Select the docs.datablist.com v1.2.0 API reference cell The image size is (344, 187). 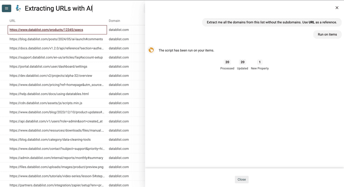[57, 48]
